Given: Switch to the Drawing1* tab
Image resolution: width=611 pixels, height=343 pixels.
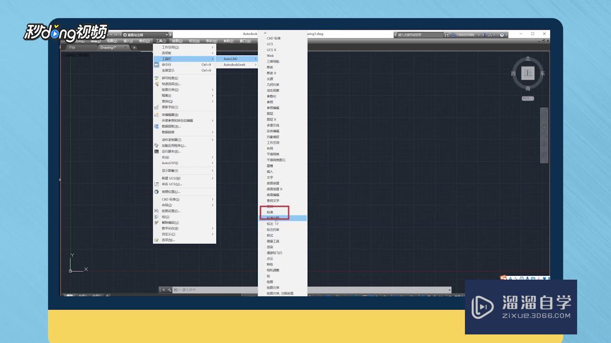Looking at the screenshot, I should [x=114, y=48].
